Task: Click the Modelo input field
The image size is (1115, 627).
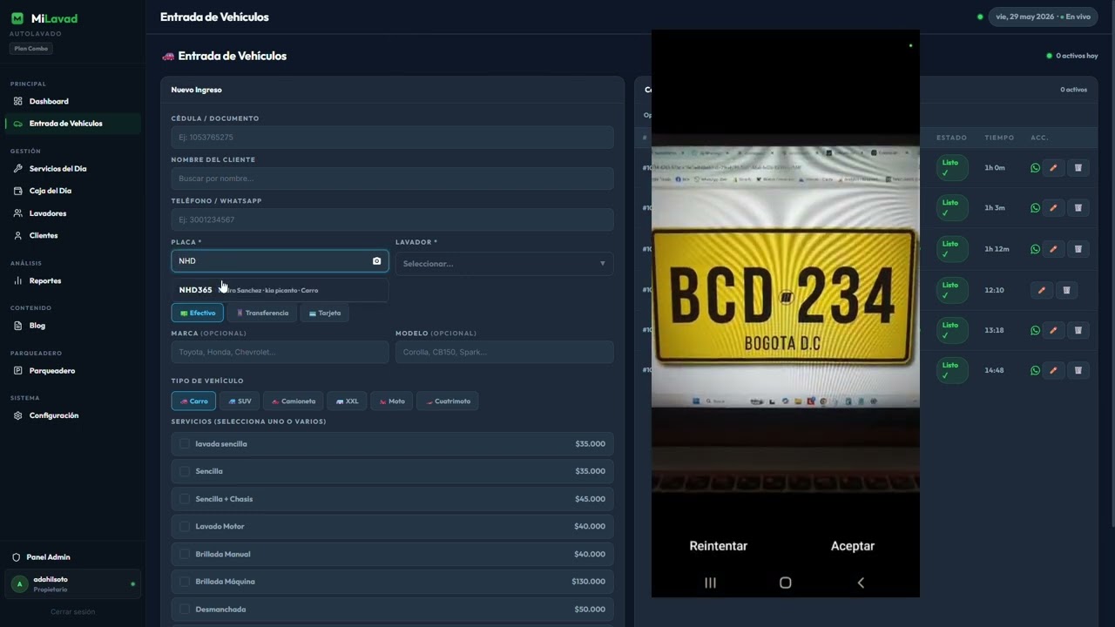Action: (x=504, y=352)
